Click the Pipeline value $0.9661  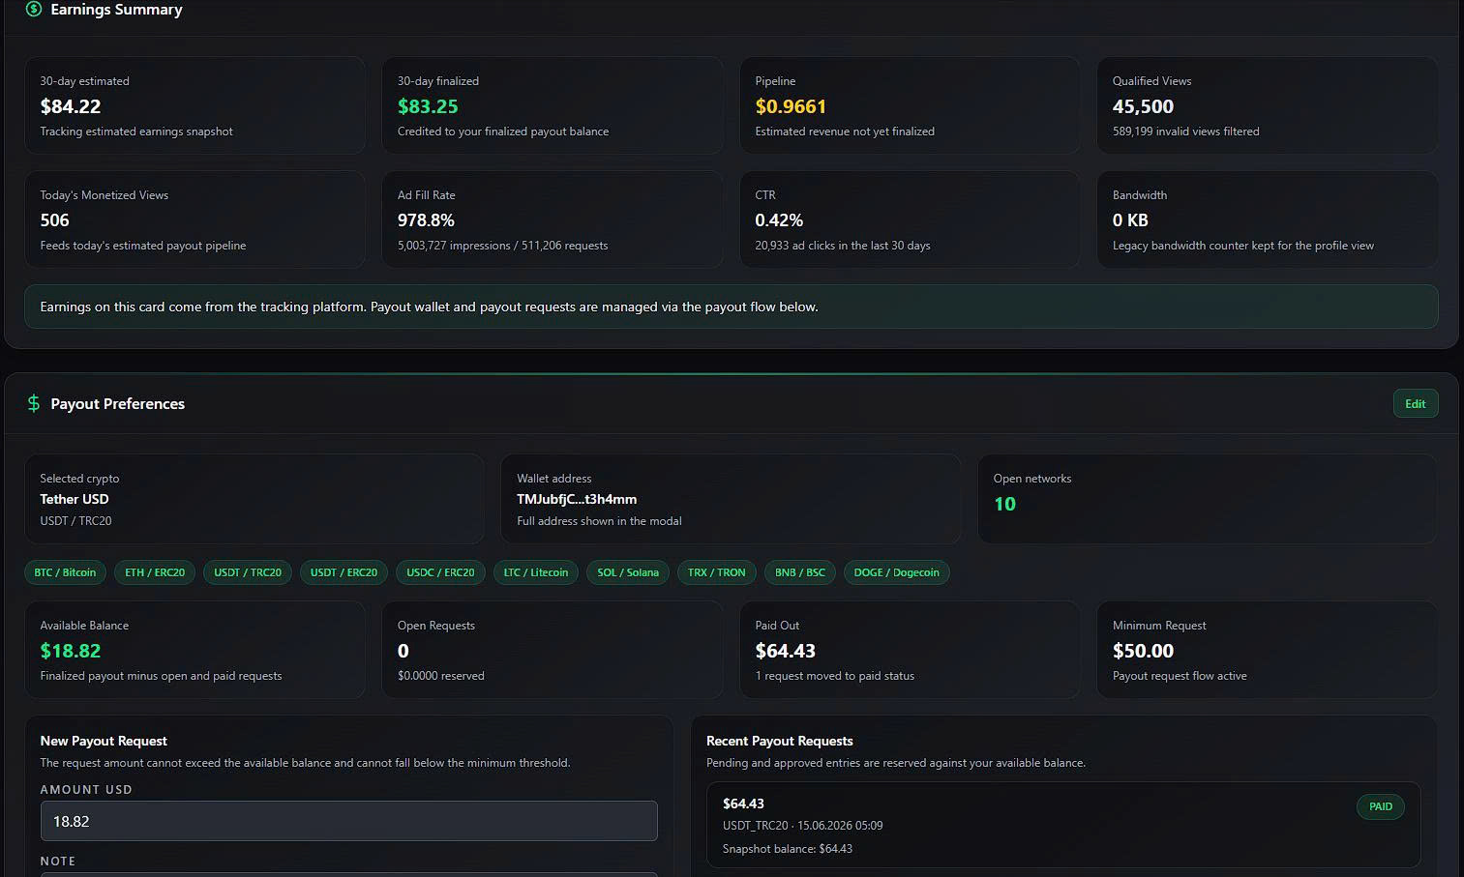[x=791, y=106]
